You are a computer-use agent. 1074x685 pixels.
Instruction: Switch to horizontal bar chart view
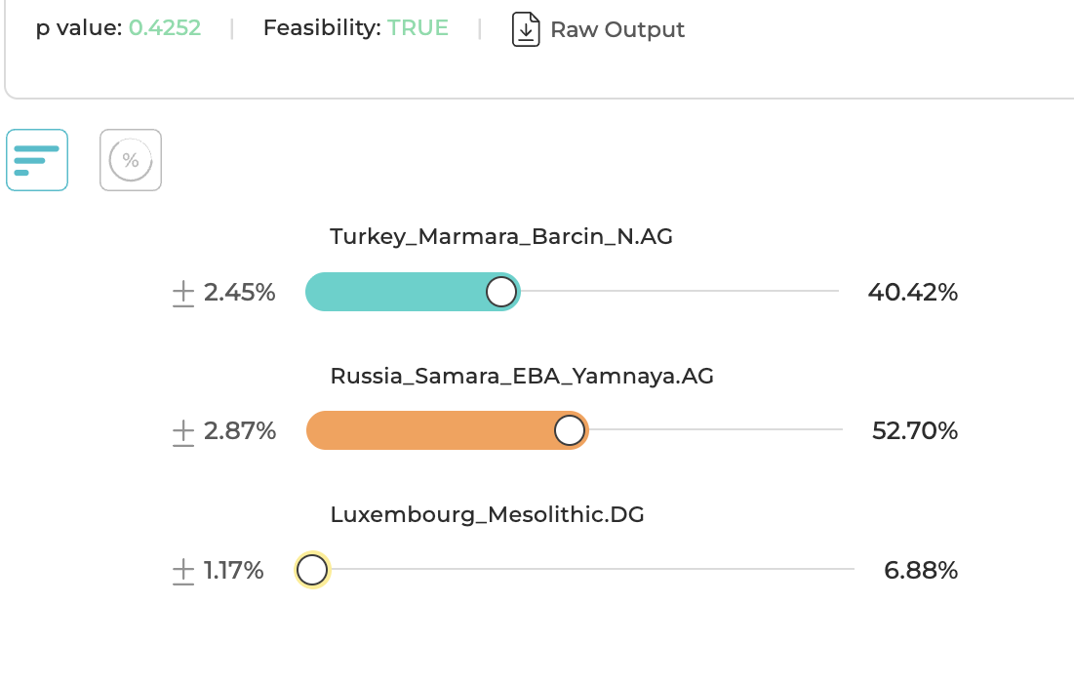37,160
